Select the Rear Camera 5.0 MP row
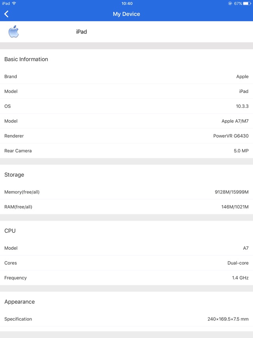253x338 pixels. pyautogui.click(x=126, y=151)
